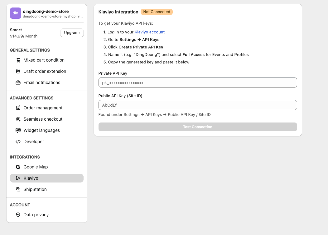Open Mixed cart condition settings
Image resolution: width=328 pixels, height=235 pixels.
47,60
